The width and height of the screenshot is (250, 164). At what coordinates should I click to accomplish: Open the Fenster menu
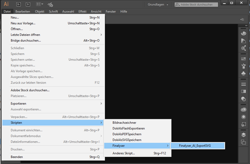111,12
